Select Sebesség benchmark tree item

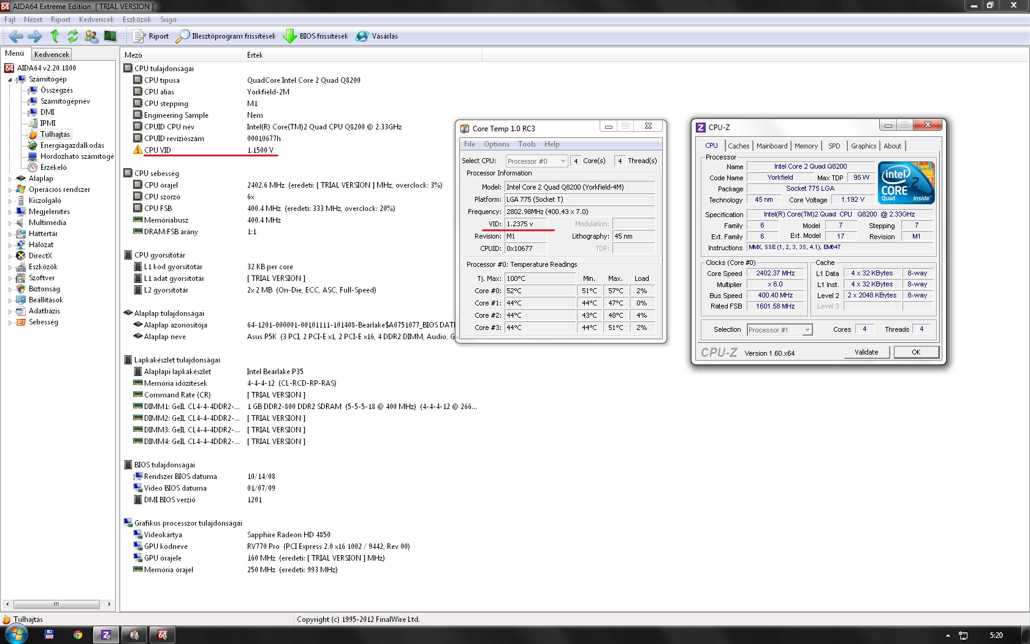[x=43, y=322]
